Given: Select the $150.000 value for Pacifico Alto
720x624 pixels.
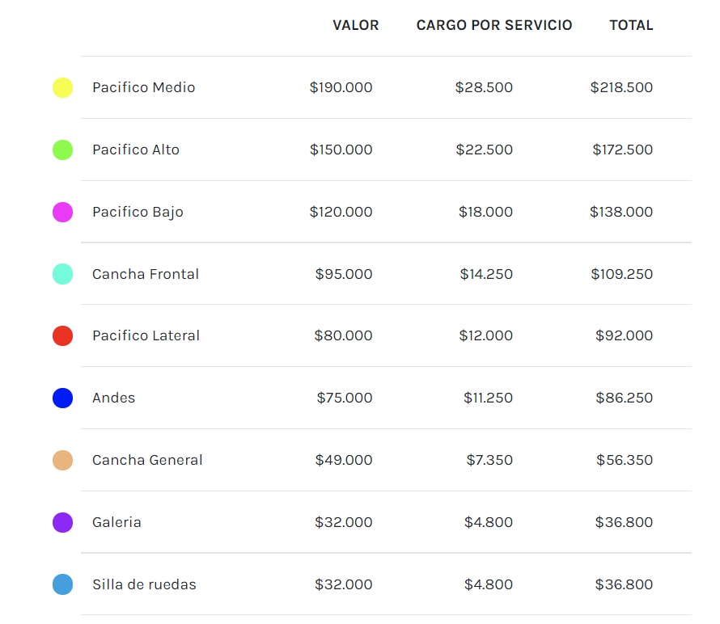Looking at the screenshot, I should click(341, 150).
